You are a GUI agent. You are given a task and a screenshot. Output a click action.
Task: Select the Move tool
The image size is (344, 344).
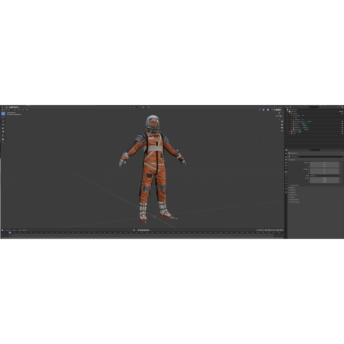(3, 121)
